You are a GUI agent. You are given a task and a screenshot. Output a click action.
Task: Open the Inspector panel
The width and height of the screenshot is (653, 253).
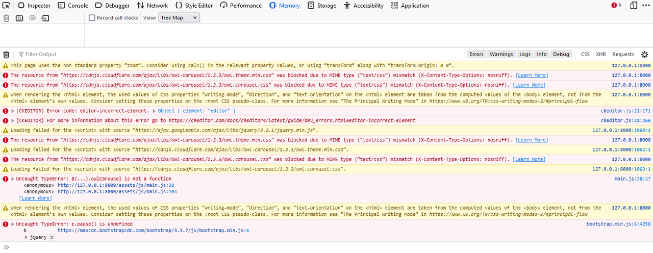pos(34,6)
